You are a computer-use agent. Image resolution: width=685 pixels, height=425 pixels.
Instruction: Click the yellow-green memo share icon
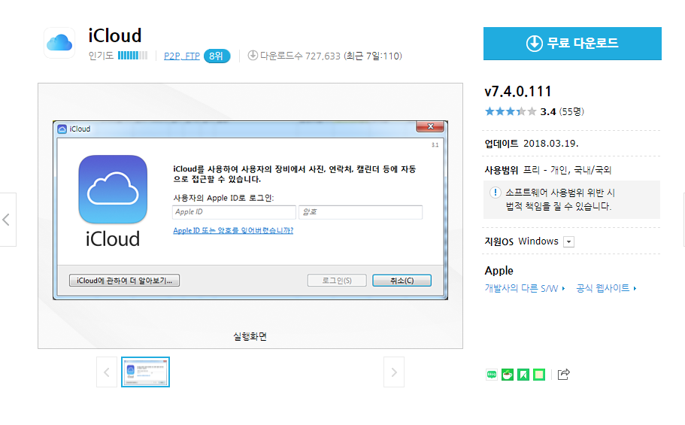(x=539, y=375)
